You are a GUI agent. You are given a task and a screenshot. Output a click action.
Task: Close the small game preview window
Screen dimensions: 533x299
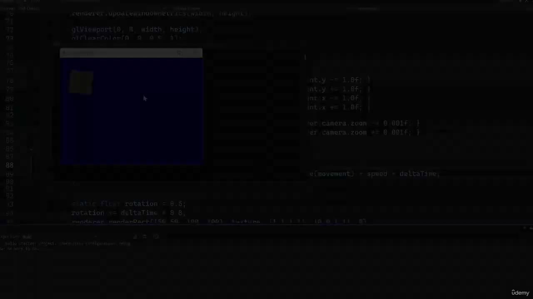[195, 53]
